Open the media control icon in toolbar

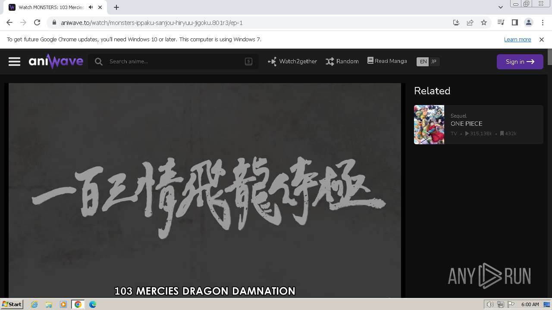tap(501, 22)
